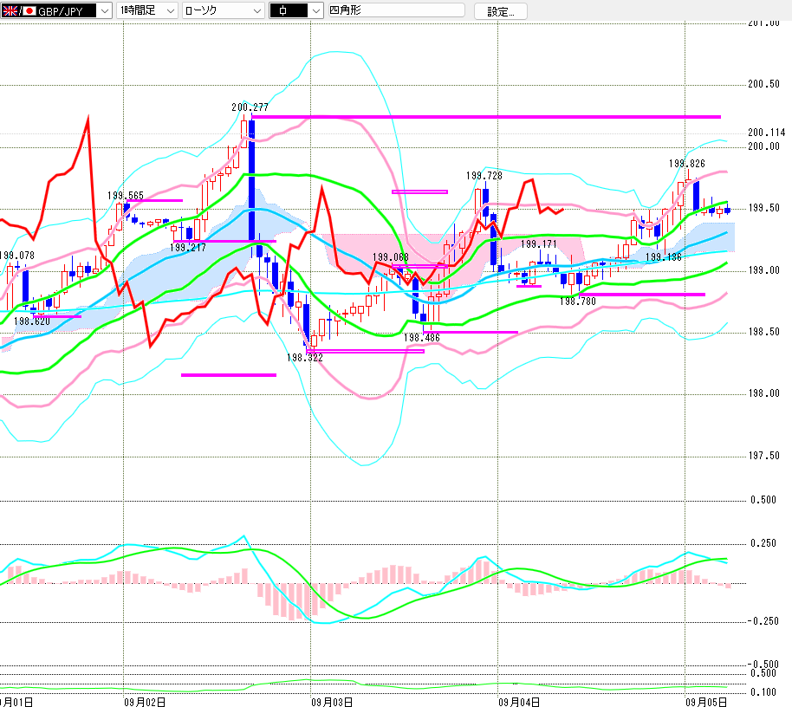
Task: Click the current price 200.114 axis label
Action: click(767, 133)
